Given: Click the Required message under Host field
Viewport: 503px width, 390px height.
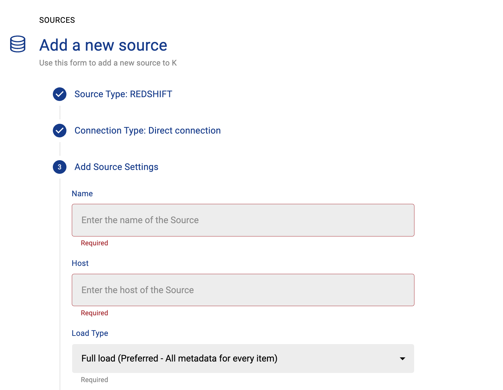Looking at the screenshot, I should click(94, 313).
